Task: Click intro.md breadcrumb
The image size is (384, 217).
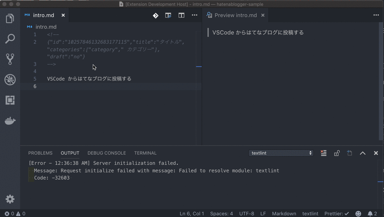Action: (46, 27)
